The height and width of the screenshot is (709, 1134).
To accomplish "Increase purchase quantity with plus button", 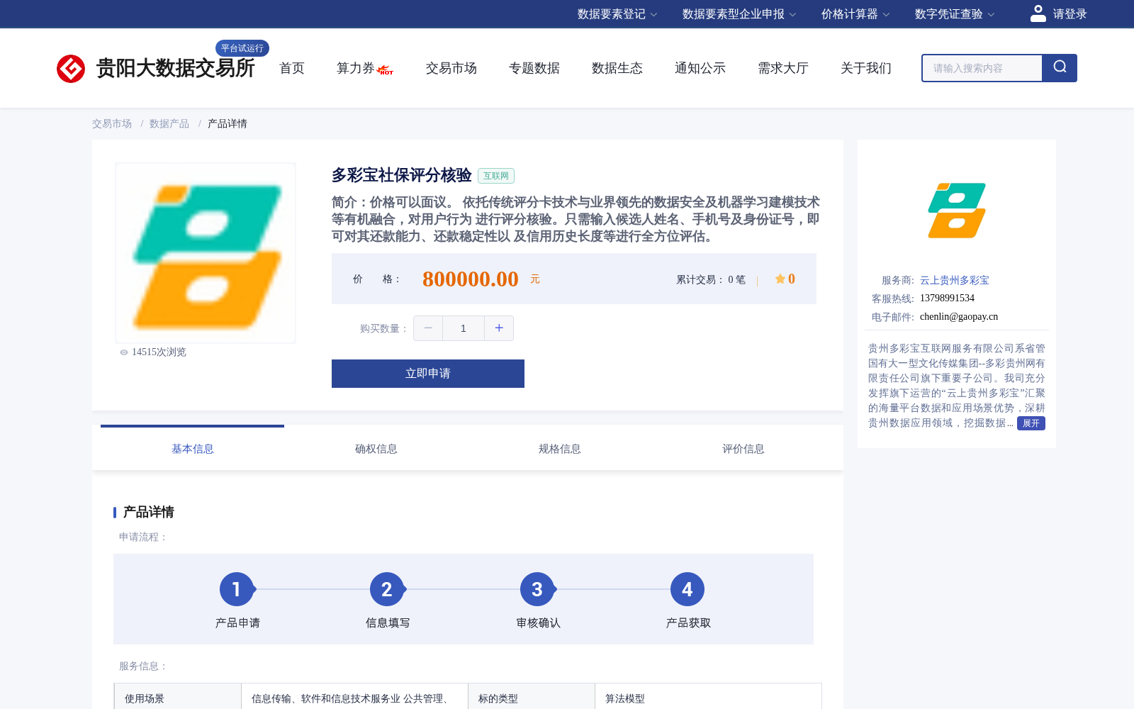I will coord(499,328).
